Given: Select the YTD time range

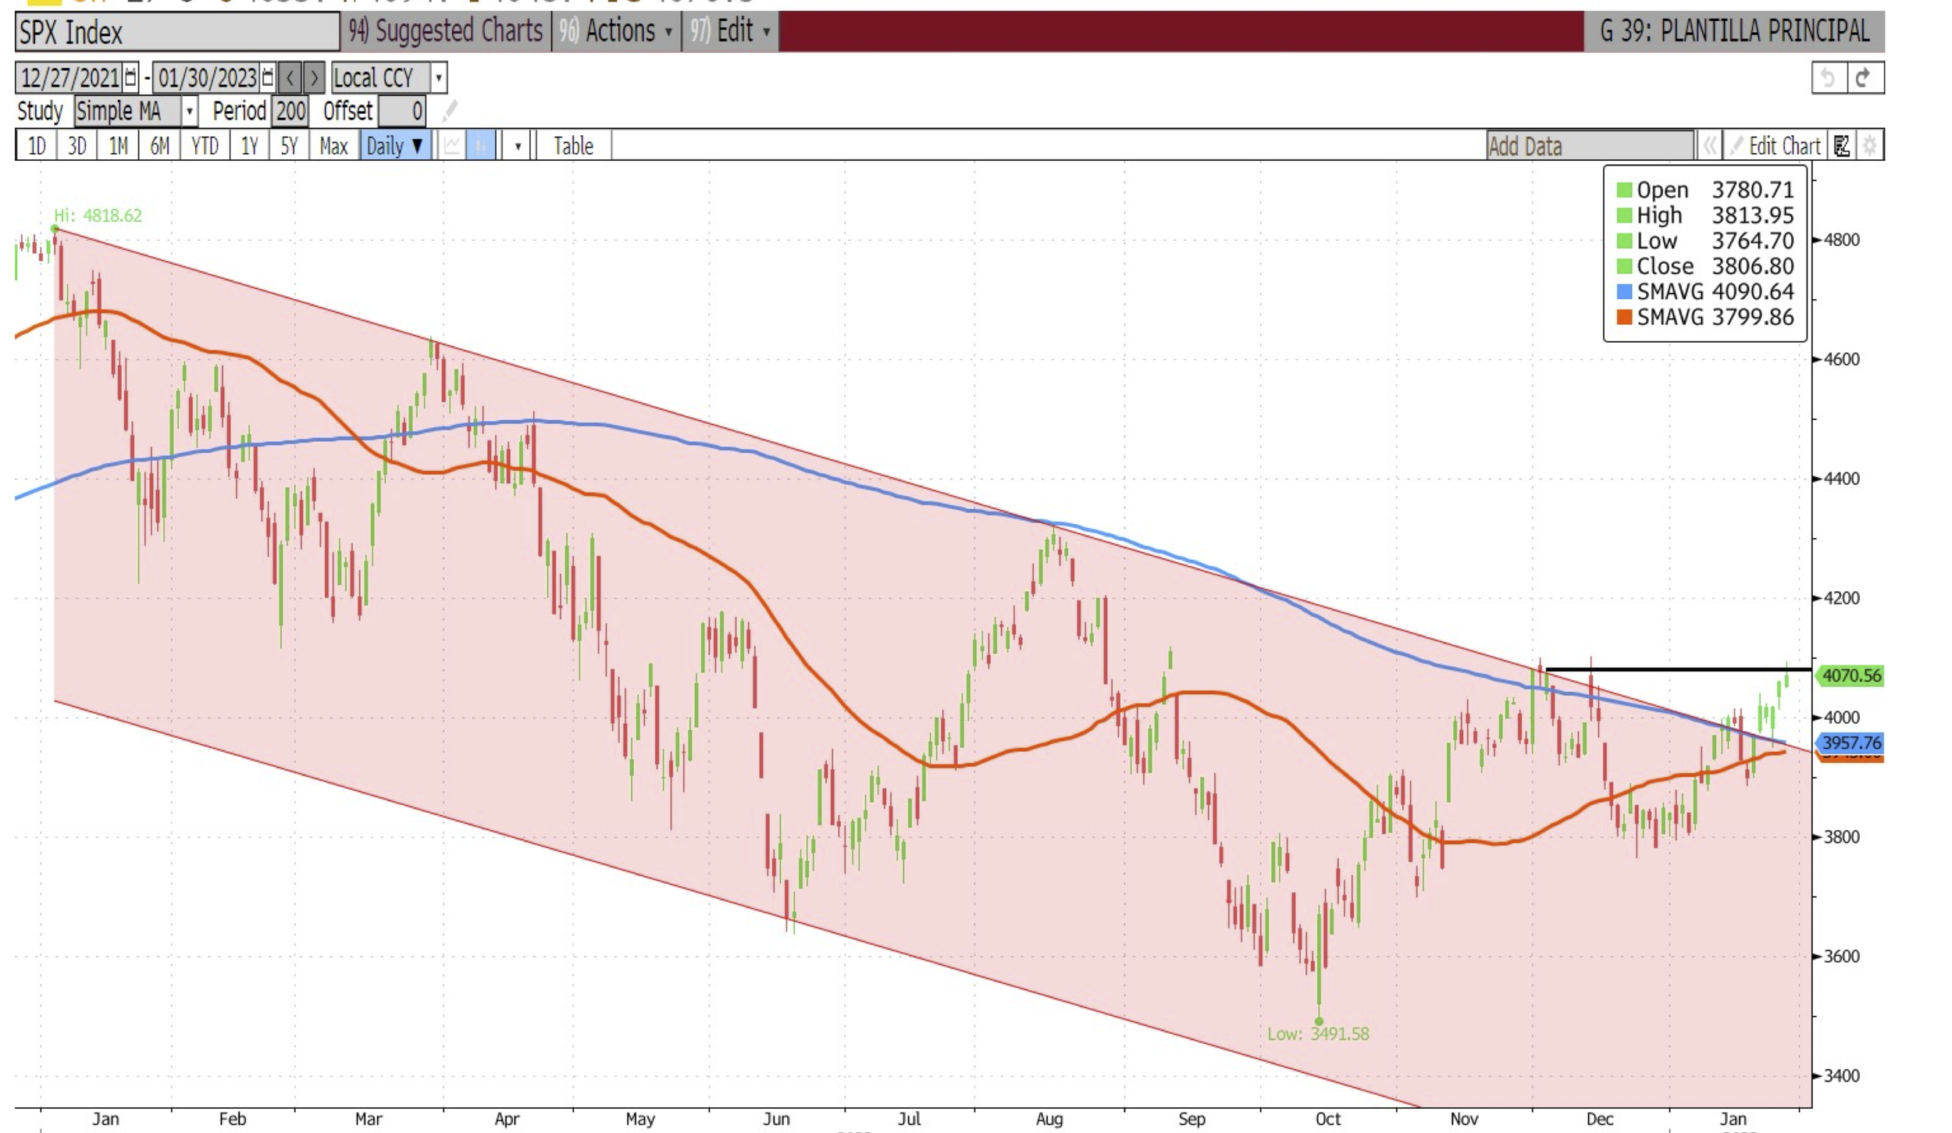Looking at the screenshot, I should coord(205,146).
